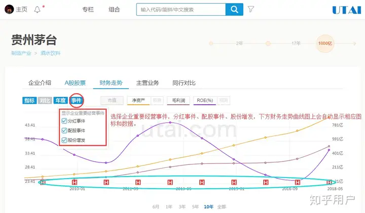Uncheck the 分红事件 checkbox
The image size is (365, 213).
(64, 121)
